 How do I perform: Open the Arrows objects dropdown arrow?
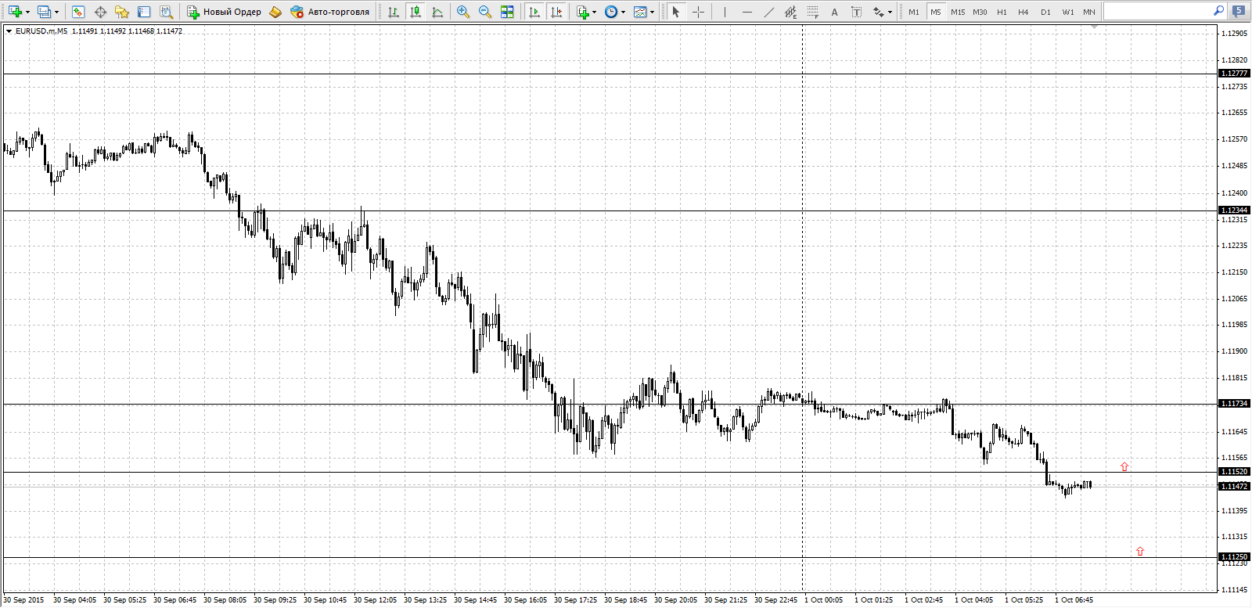[x=890, y=12]
